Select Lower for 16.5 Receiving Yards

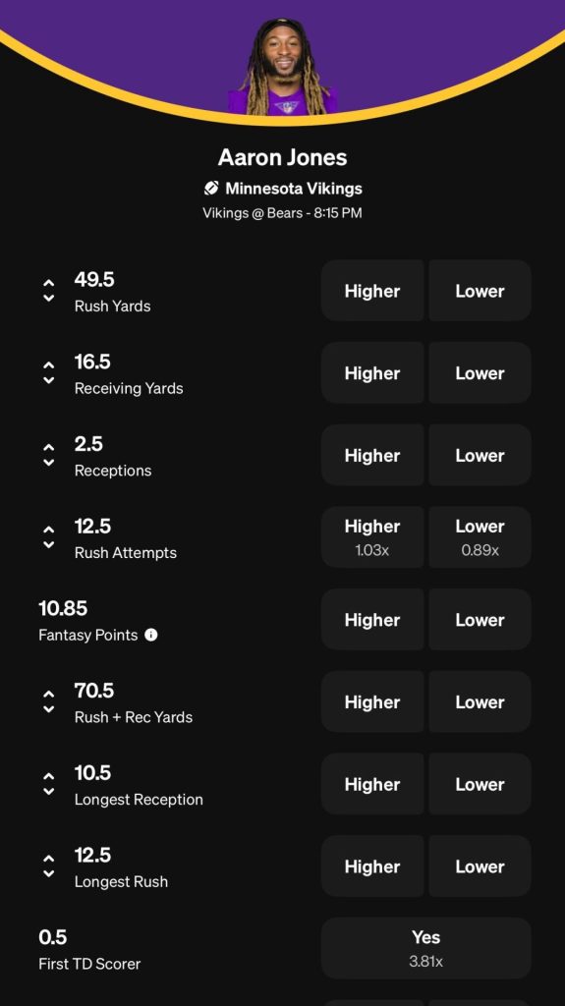coord(480,372)
